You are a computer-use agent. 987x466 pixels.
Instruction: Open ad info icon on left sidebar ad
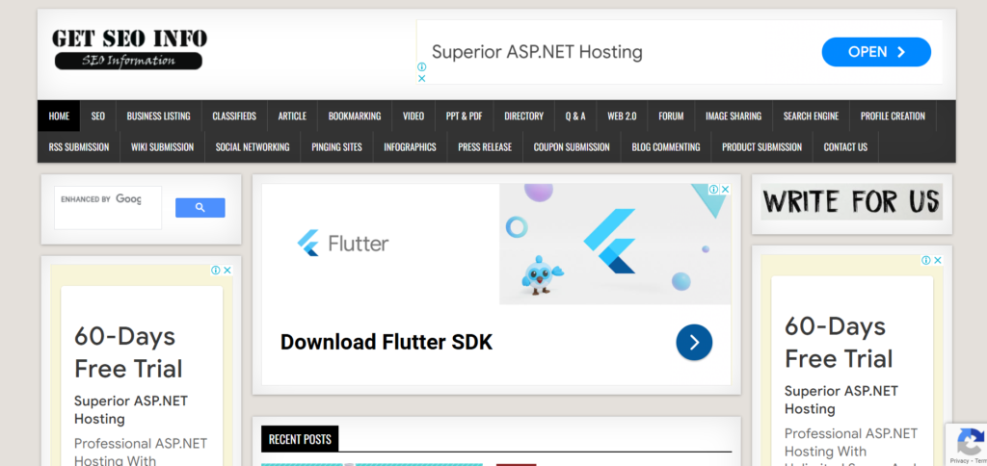tap(216, 271)
